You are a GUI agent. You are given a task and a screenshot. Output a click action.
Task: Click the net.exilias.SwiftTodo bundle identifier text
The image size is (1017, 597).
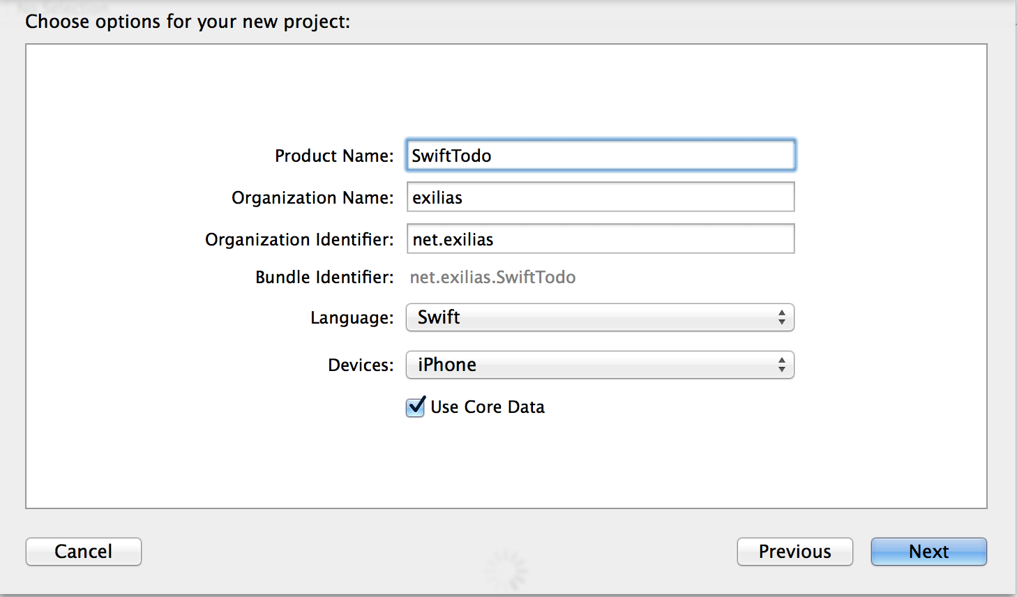492,278
